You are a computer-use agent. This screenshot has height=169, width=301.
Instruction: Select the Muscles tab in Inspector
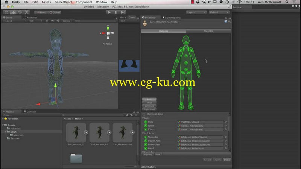pyautogui.click(x=208, y=31)
